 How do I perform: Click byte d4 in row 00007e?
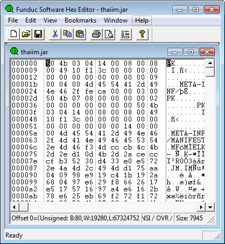(102, 161)
